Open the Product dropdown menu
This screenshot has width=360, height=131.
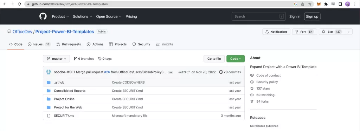coord(60,17)
